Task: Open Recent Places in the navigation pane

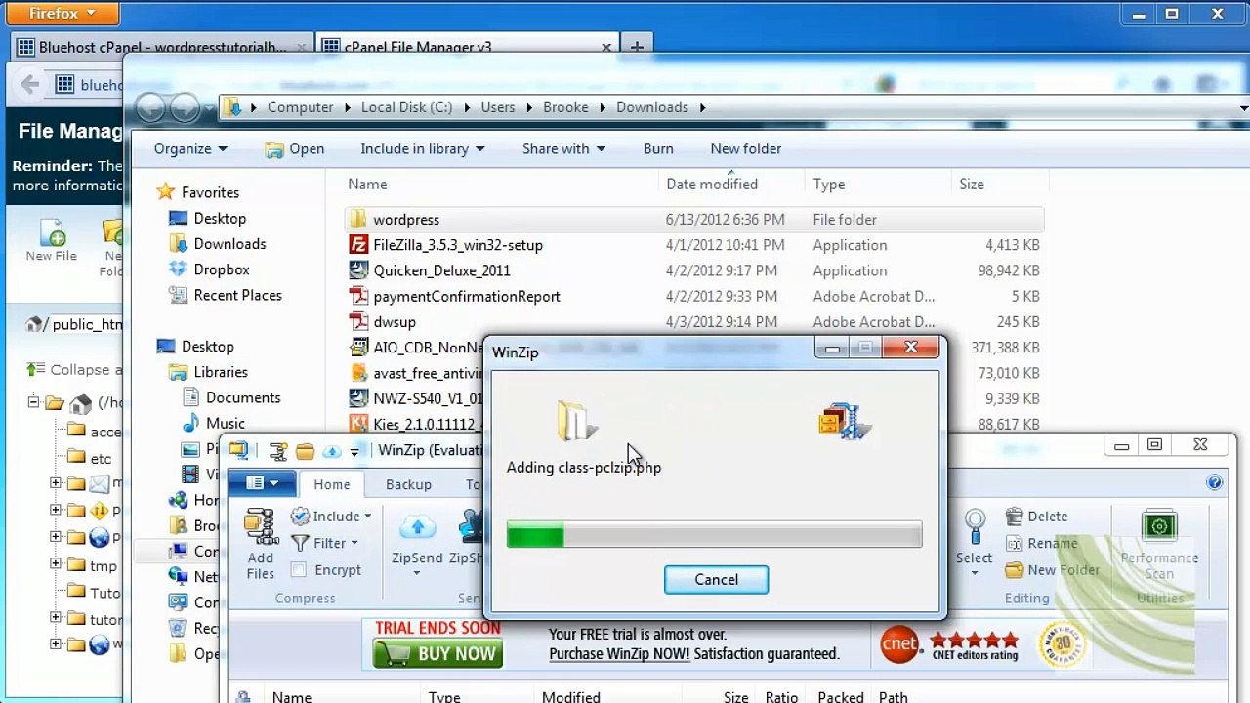Action: [x=226, y=295]
